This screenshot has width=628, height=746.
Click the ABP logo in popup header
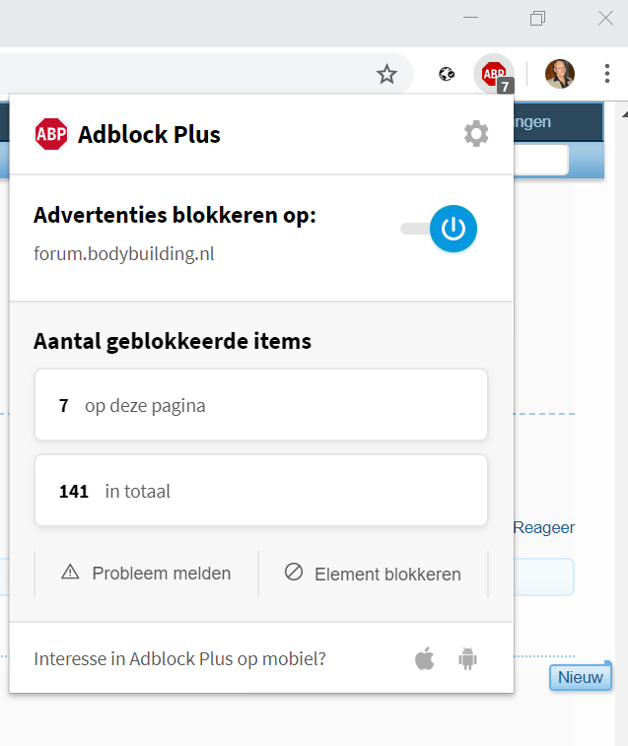pos(50,134)
